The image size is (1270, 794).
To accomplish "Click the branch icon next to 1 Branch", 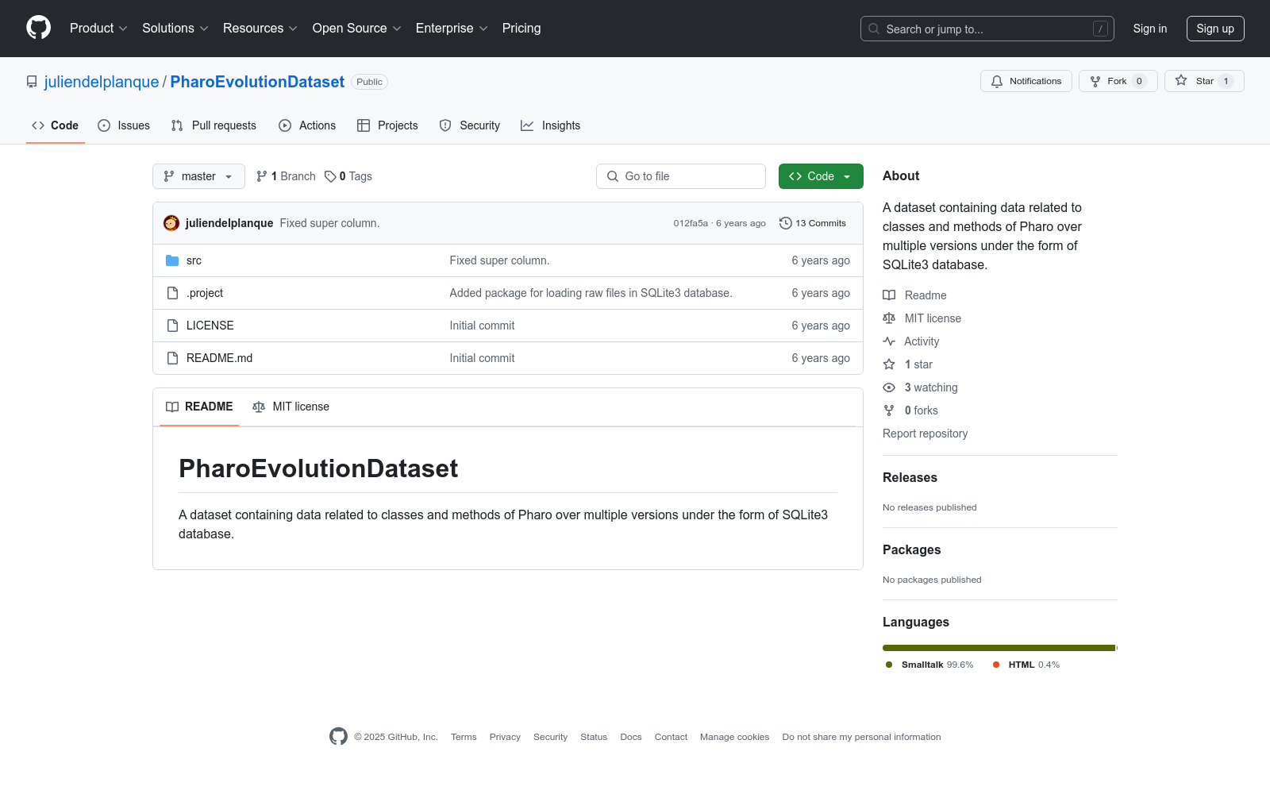I will [x=262, y=176].
